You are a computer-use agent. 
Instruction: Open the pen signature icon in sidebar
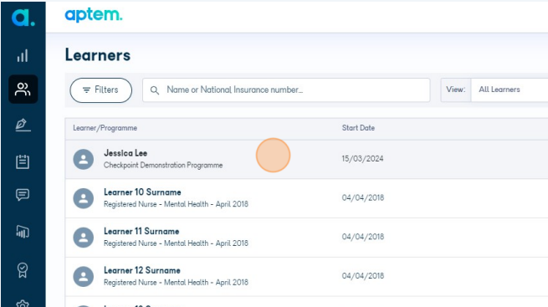23,125
